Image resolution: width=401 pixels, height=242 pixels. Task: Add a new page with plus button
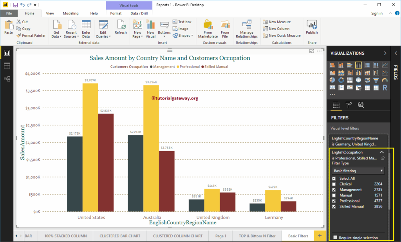click(x=320, y=236)
